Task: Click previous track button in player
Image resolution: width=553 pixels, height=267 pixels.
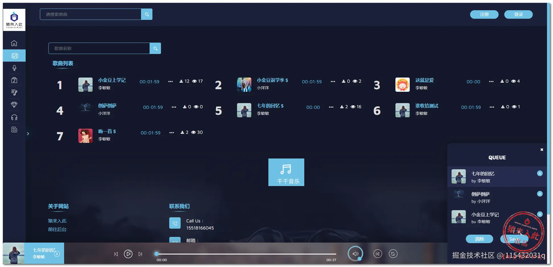Action: click(116, 254)
